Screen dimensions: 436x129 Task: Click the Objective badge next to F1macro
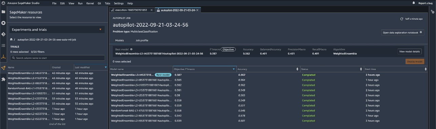point(228,49)
